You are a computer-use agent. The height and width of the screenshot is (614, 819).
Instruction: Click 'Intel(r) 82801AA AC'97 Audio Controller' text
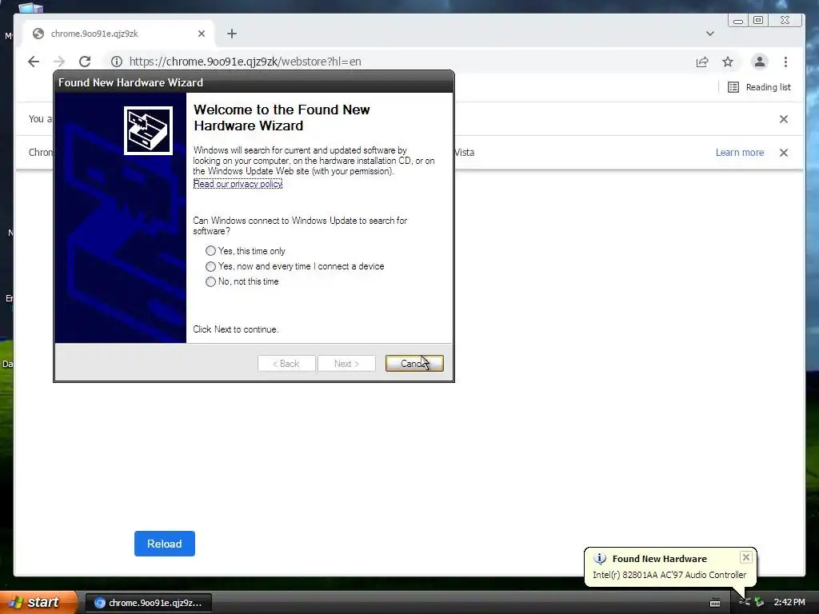[669, 575]
